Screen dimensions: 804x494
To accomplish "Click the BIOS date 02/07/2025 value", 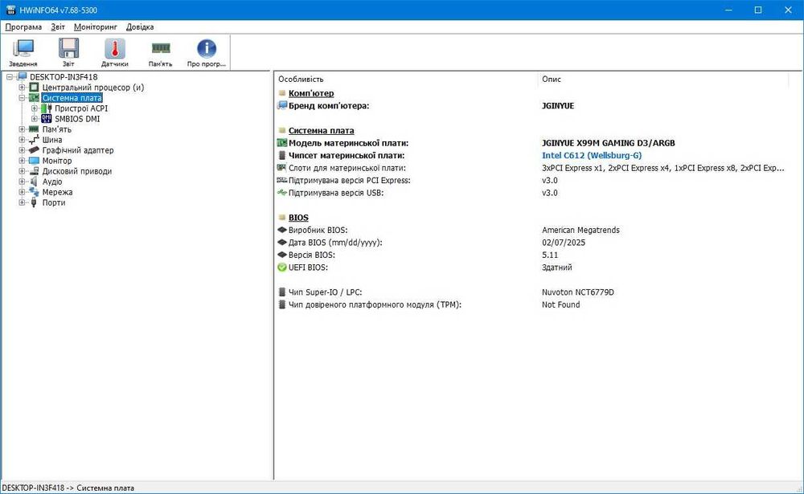I will point(564,243).
